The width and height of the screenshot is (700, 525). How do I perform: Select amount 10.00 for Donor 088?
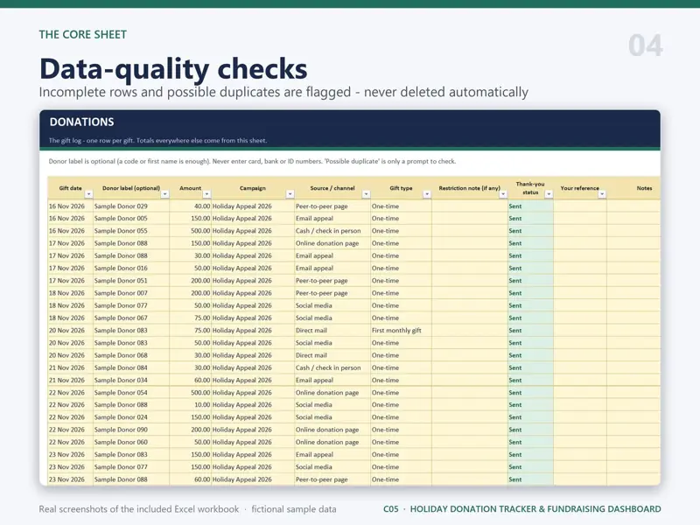pos(190,405)
